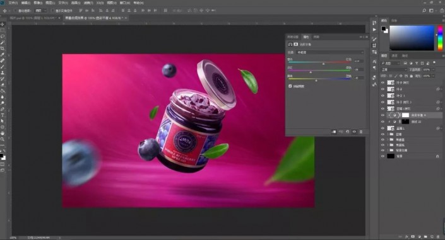Select the Crop tool
This screenshot has height=240, width=445.
(3, 49)
